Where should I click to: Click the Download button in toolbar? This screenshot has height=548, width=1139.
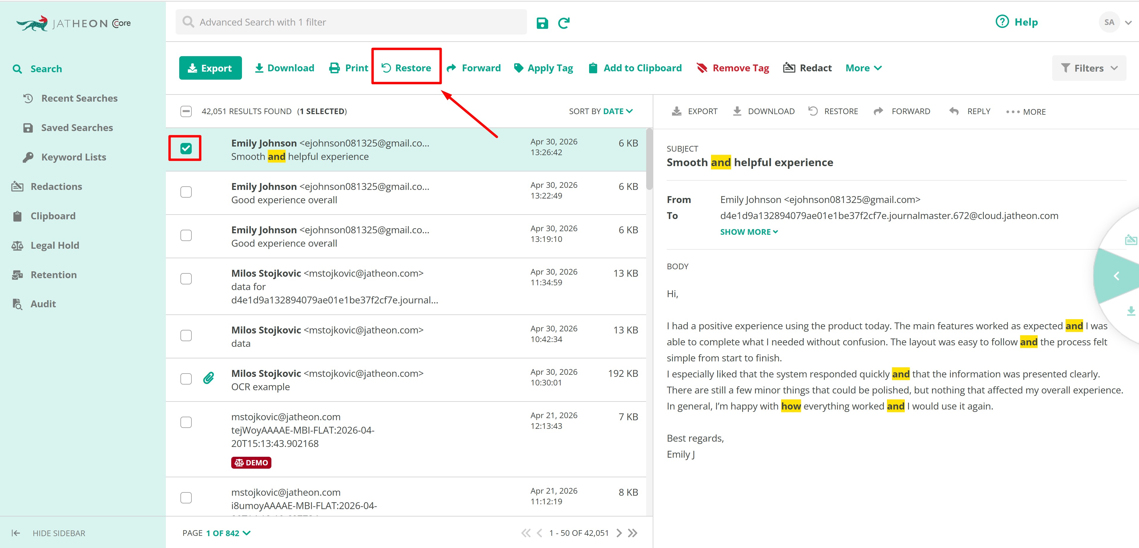pos(284,68)
